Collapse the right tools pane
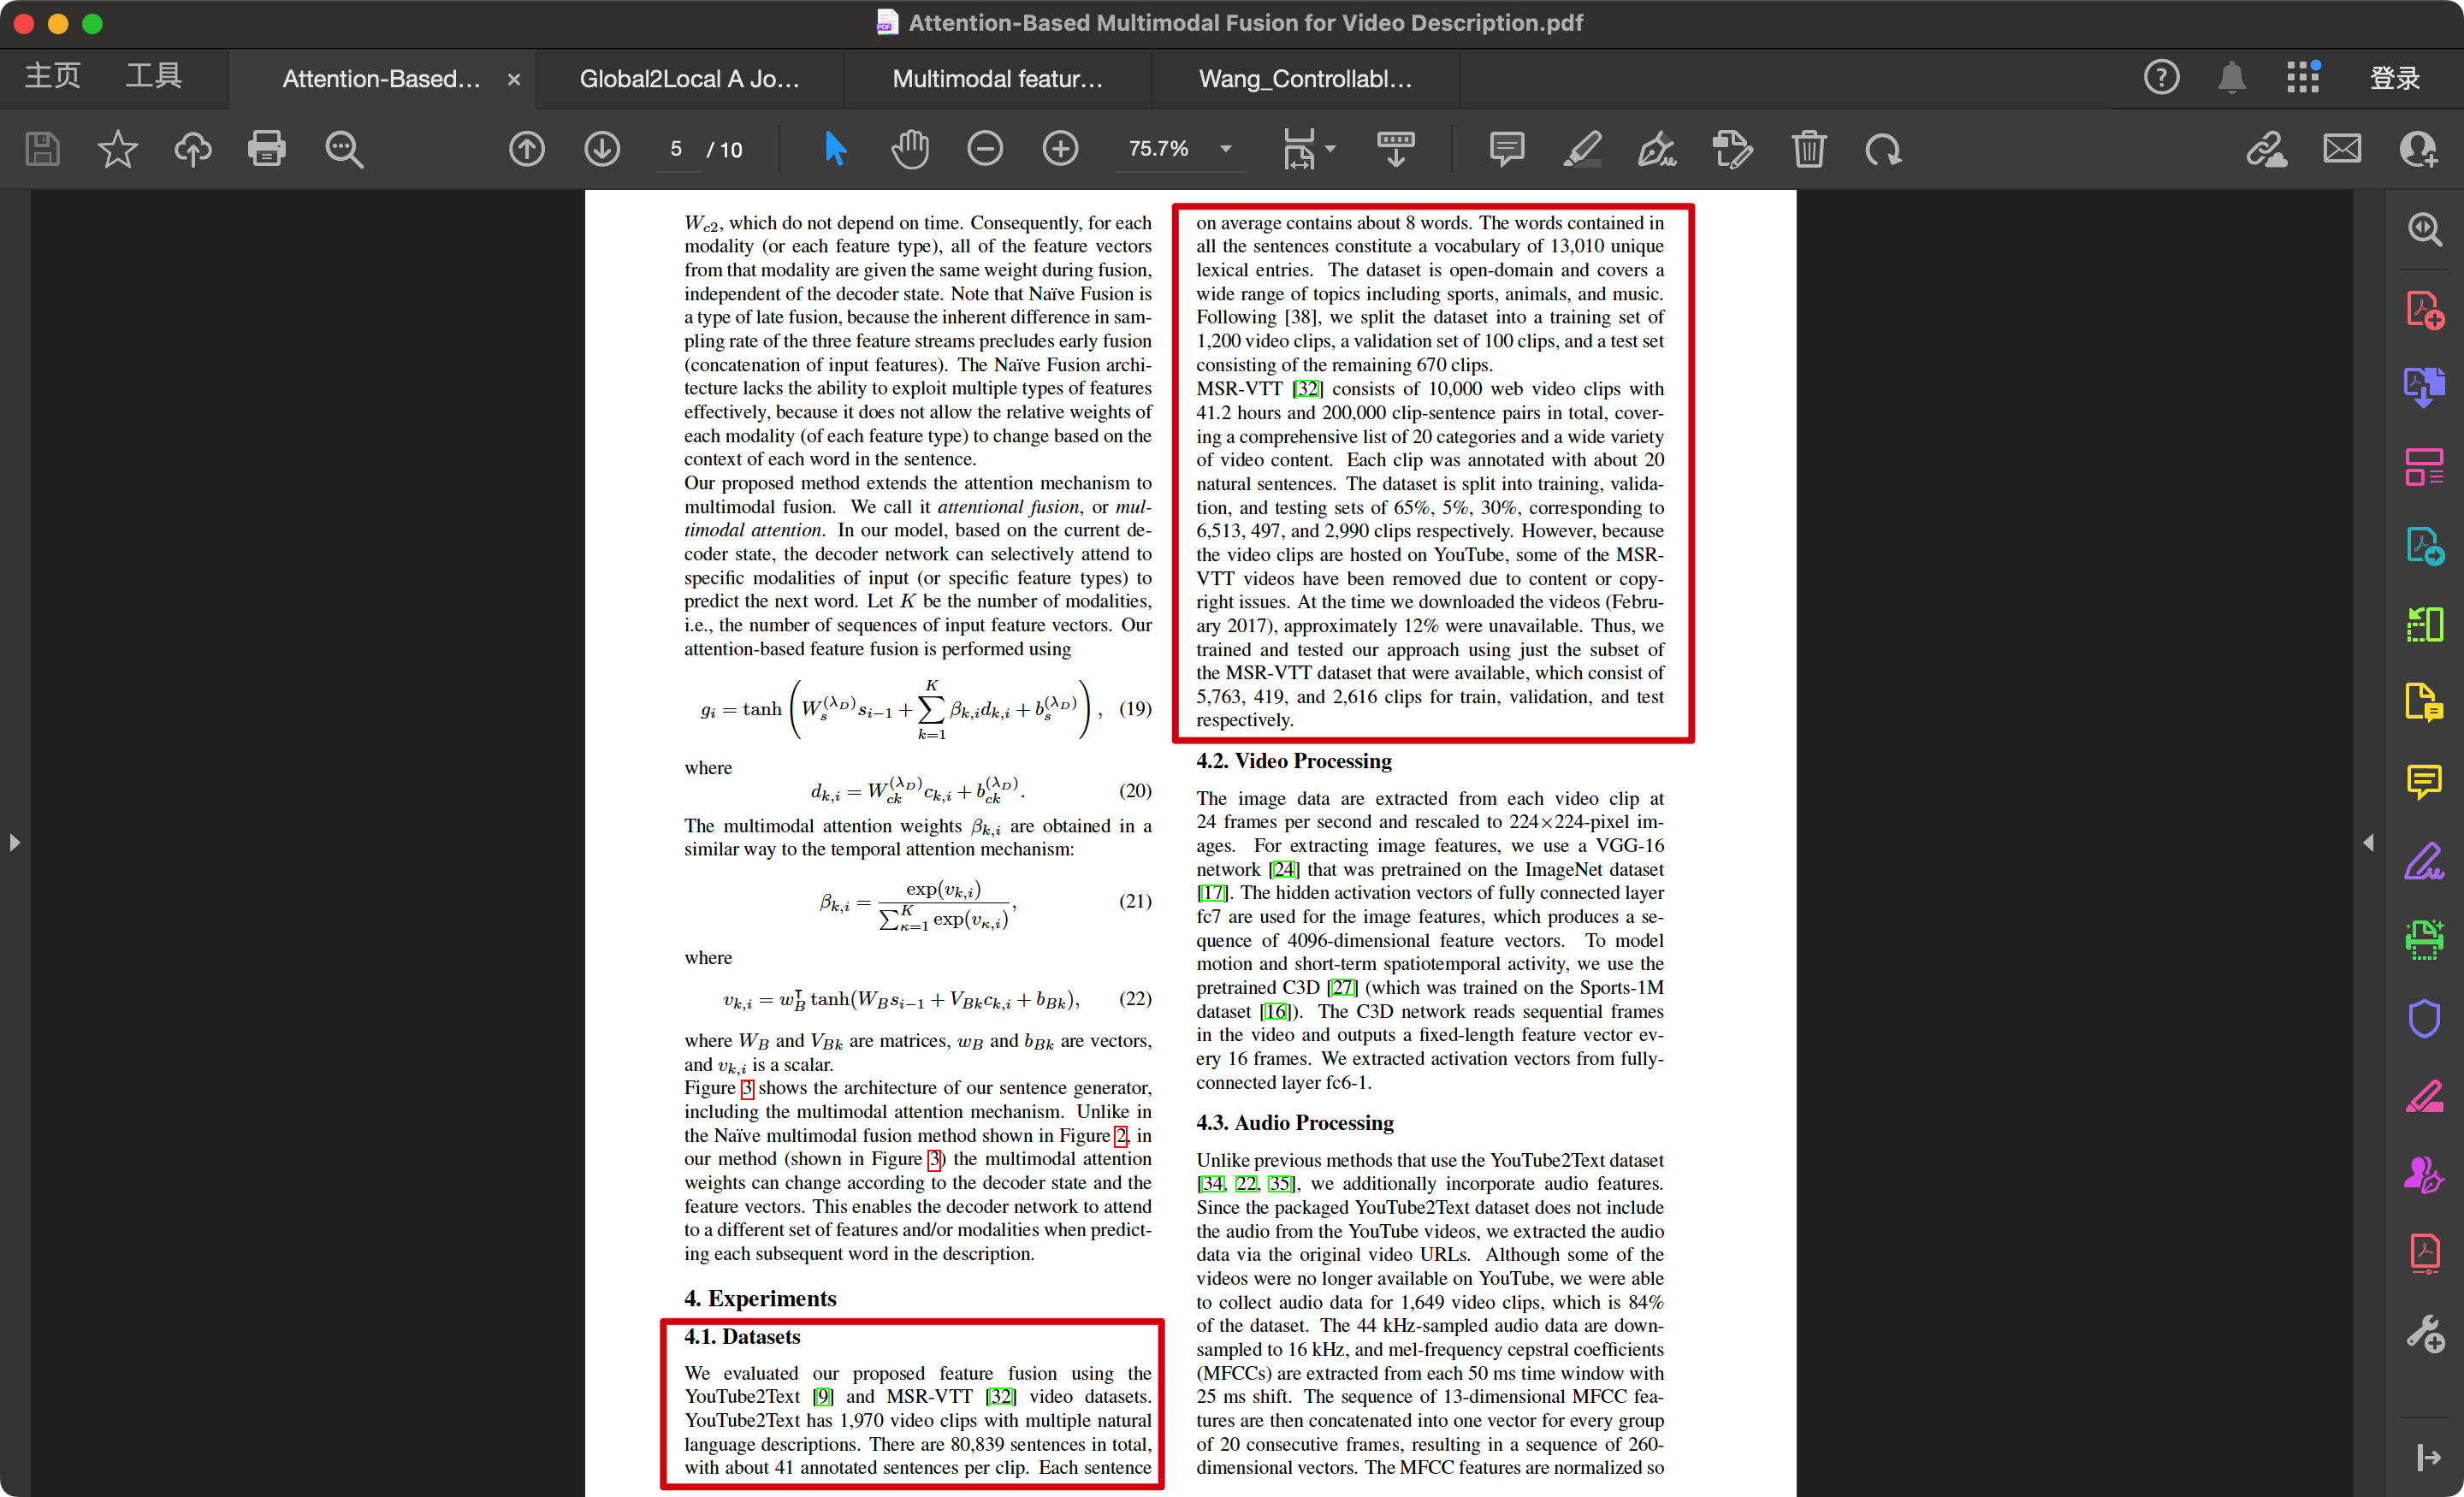The height and width of the screenshot is (1497, 2464). click(2368, 843)
